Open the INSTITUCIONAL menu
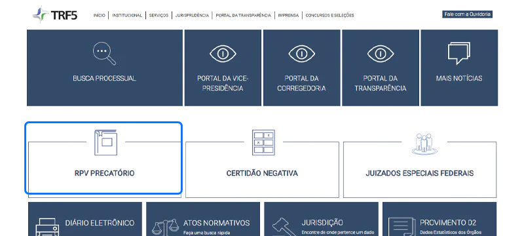This screenshot has height=236, width=524. pyautogui.click(x=127, y=15)
